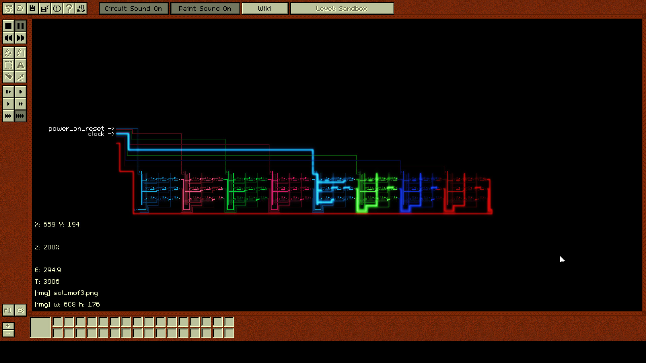Stop the running simulation
Image resolution: width=646 pixels, height=363 pixels.
[8, 26]
